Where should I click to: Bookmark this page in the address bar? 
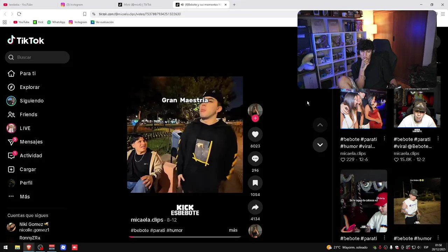(x=85, y=14)
